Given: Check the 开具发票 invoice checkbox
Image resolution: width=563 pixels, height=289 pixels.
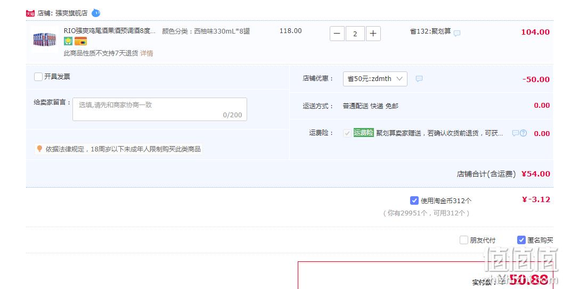Looking at the screenshot, I should pyautogui.click(x=38, y=77).
